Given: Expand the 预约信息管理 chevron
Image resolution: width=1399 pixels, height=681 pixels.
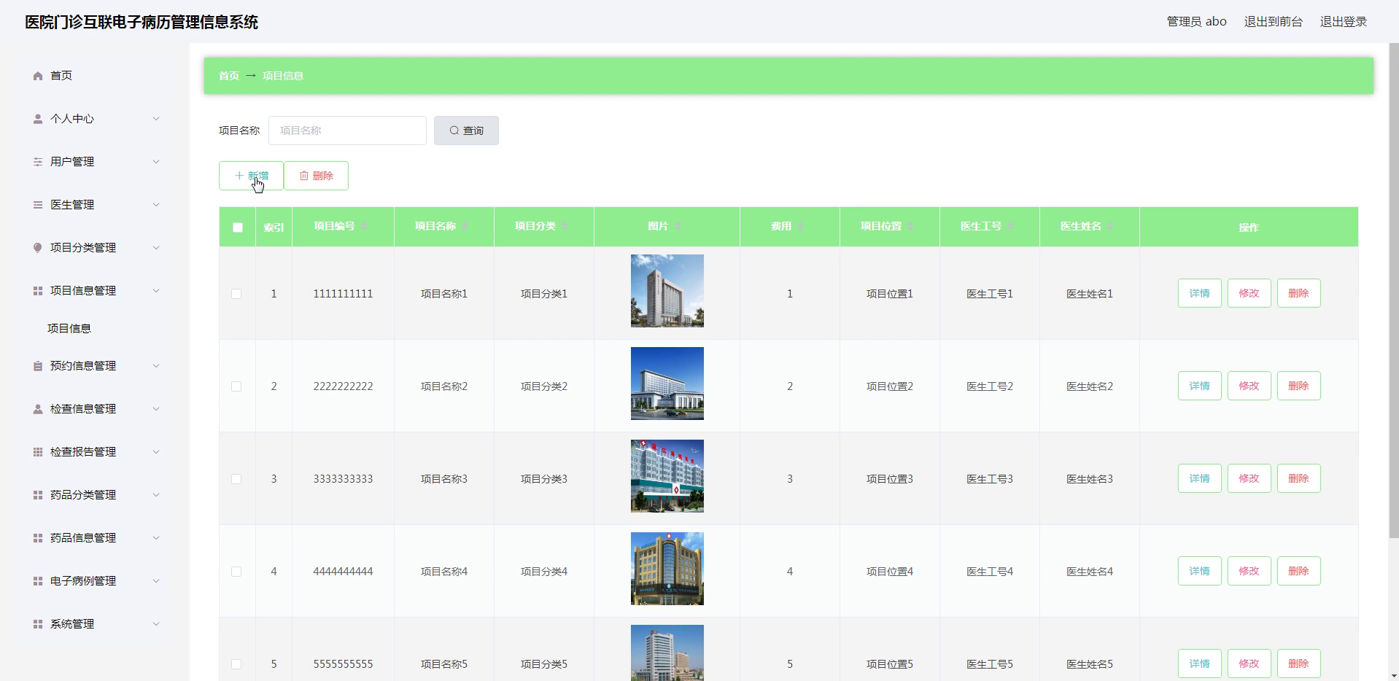Looking at the screenshot, I should coord(155,366).
